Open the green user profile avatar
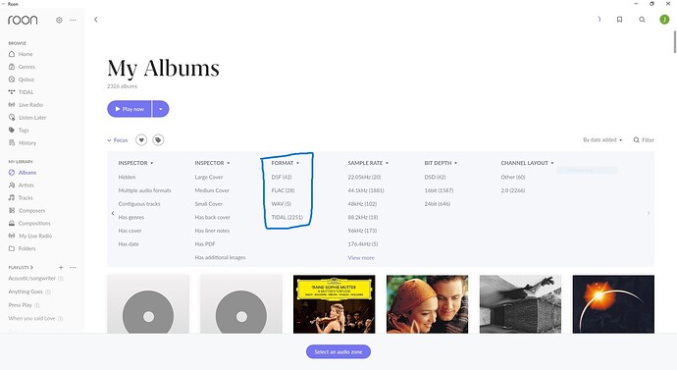The height and width of the screenshot is (370, 677). click(664, 20)
